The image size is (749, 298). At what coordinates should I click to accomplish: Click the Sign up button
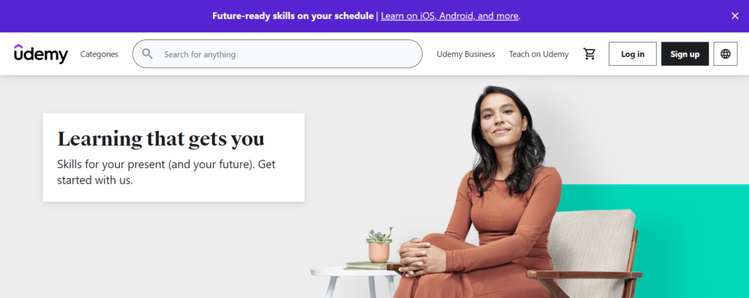click(685, 54)
